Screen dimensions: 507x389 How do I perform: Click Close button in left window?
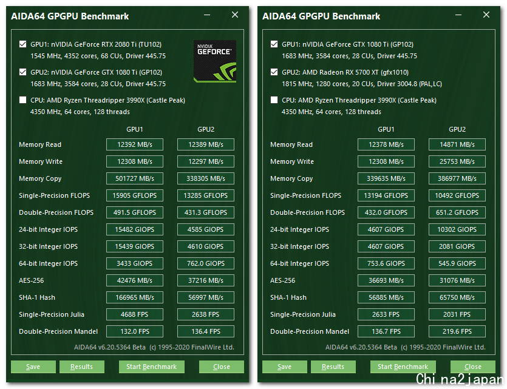(x=222, y=367)
